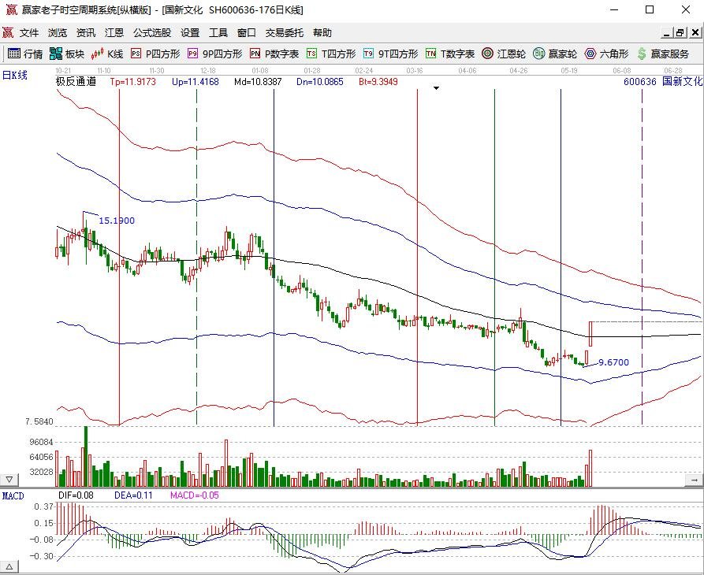This screenshot has height=575, width=704.
Task: Click the 03-16 date on time axis
Action: (415, 71)
